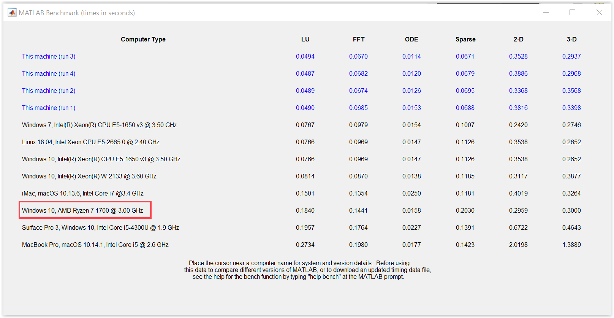Image resolution: width=614 pixels, height=318 pixels.
Task: Click 3-D value 0.2937 for run 3
Action: click(572, 56)
